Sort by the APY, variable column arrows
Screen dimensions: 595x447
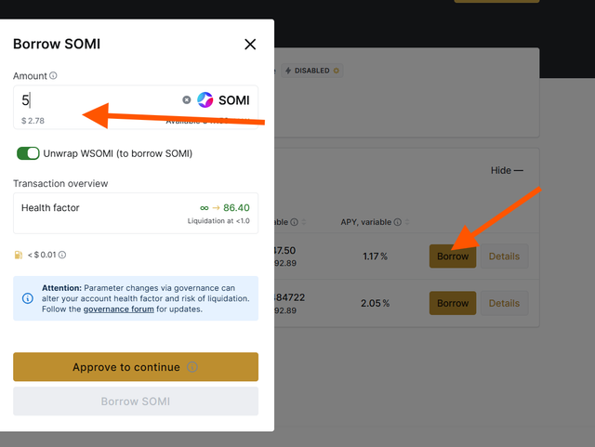pyautogui.click(x=407, y=222)
